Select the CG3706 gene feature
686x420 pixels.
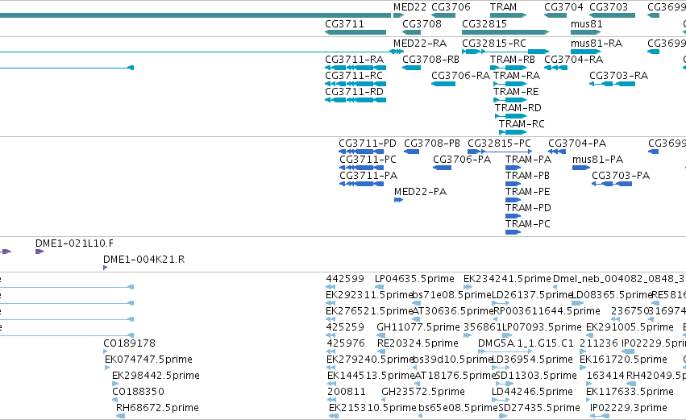click(x=443, y=15)
